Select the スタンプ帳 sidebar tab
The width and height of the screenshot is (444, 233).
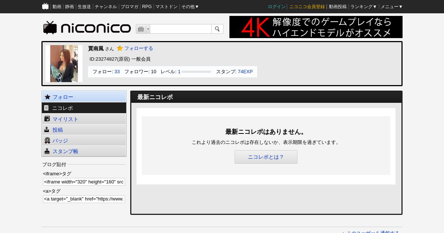[x=84, y=151]
